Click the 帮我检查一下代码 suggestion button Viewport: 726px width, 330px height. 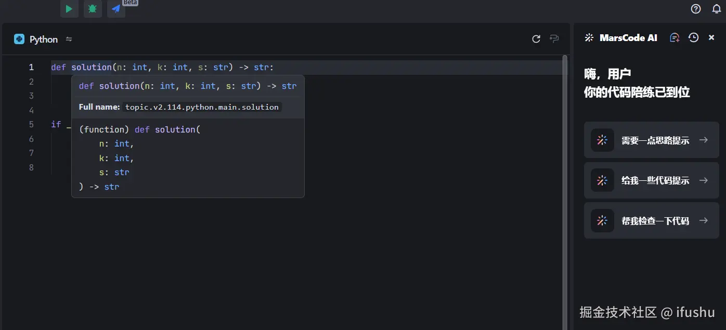(652, 221)
